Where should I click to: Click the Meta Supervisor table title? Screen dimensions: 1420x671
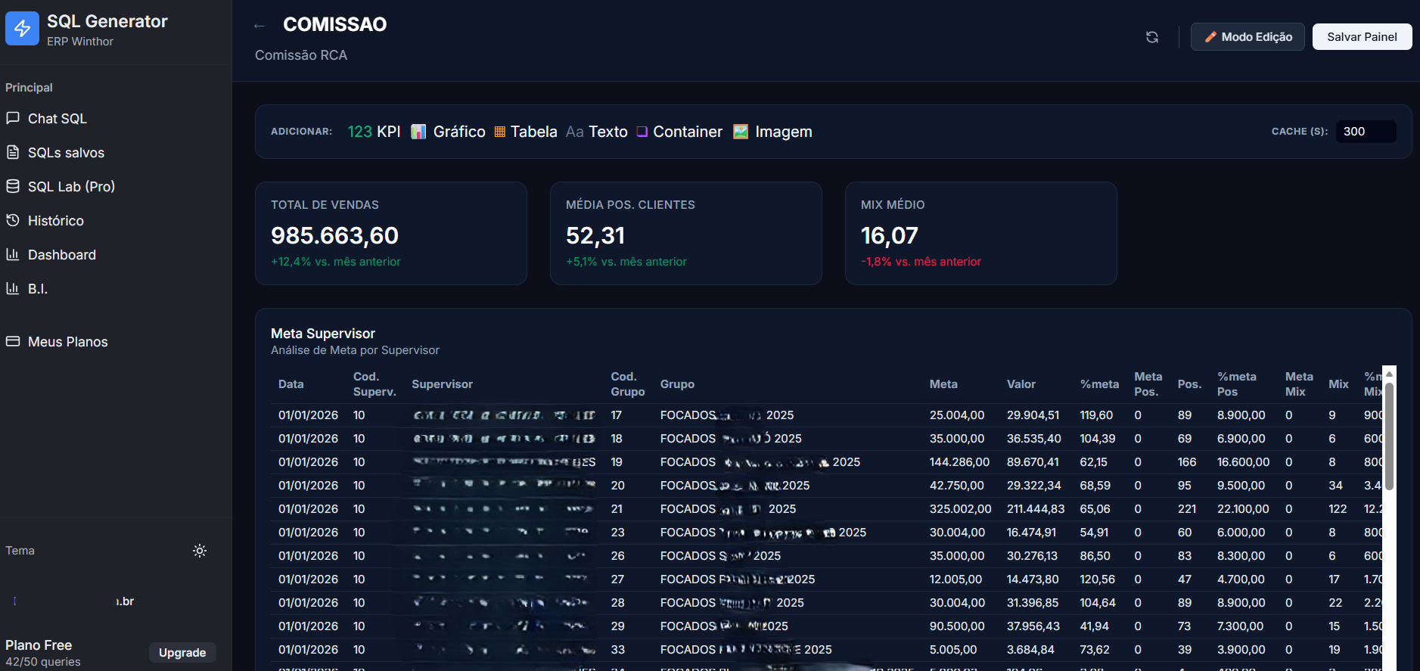pyautogui.click(x=323, y=334)
